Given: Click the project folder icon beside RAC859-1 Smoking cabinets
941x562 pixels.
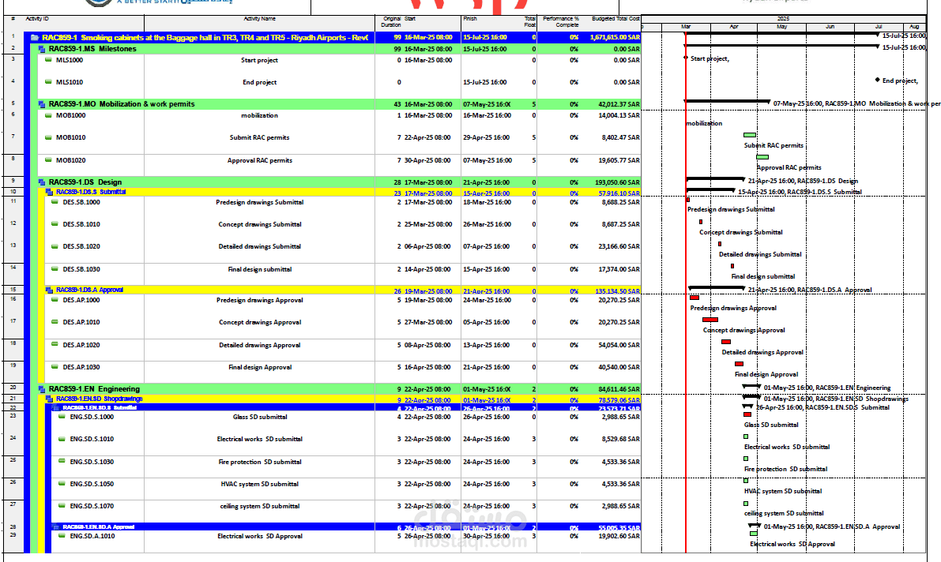Looking at the screenshot, I should [35, 37].
